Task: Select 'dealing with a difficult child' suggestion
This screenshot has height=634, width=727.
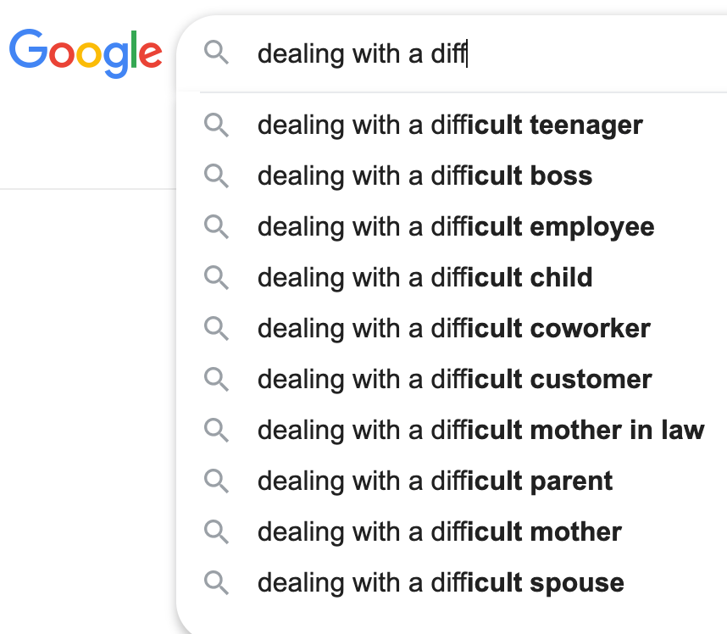Action: (425, 278)
